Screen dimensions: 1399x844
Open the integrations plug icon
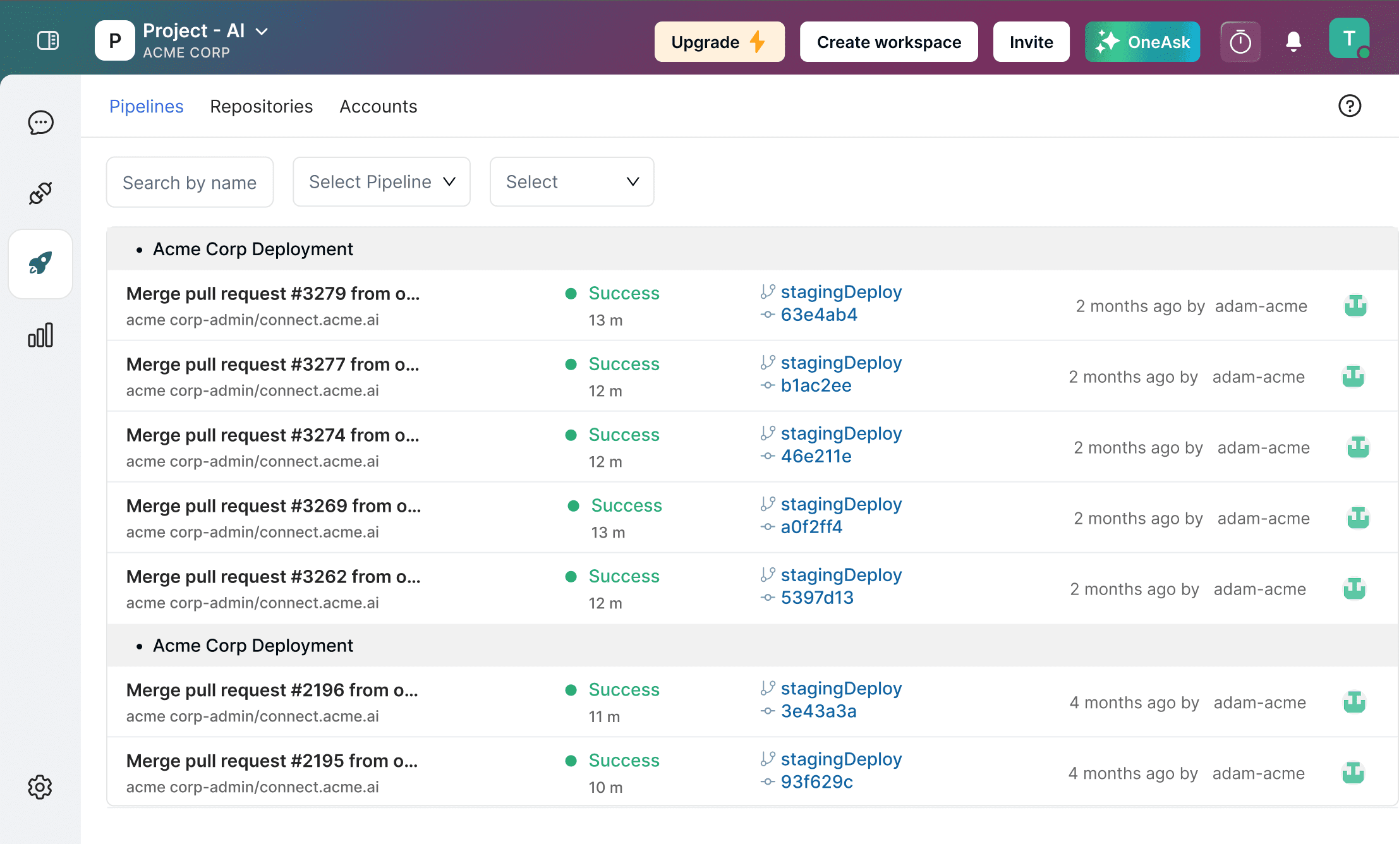tap(40, 193)
